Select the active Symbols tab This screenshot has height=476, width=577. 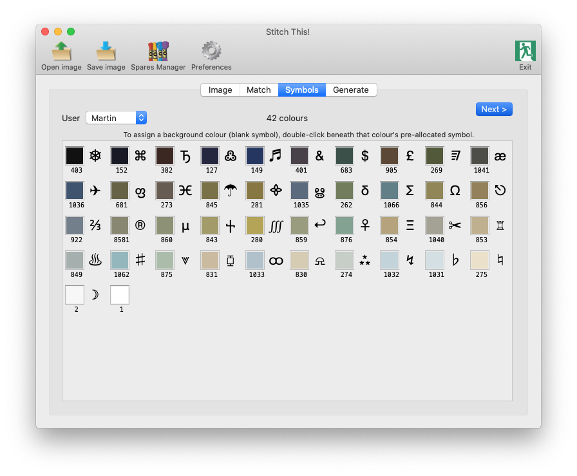[x=302, y=90]
